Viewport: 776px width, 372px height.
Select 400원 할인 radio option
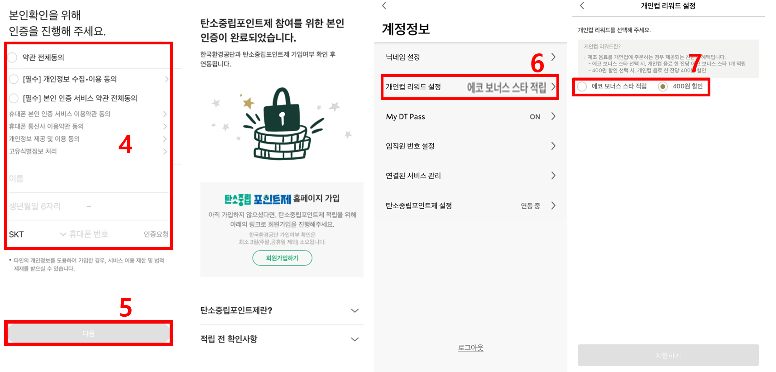[663, 86]
